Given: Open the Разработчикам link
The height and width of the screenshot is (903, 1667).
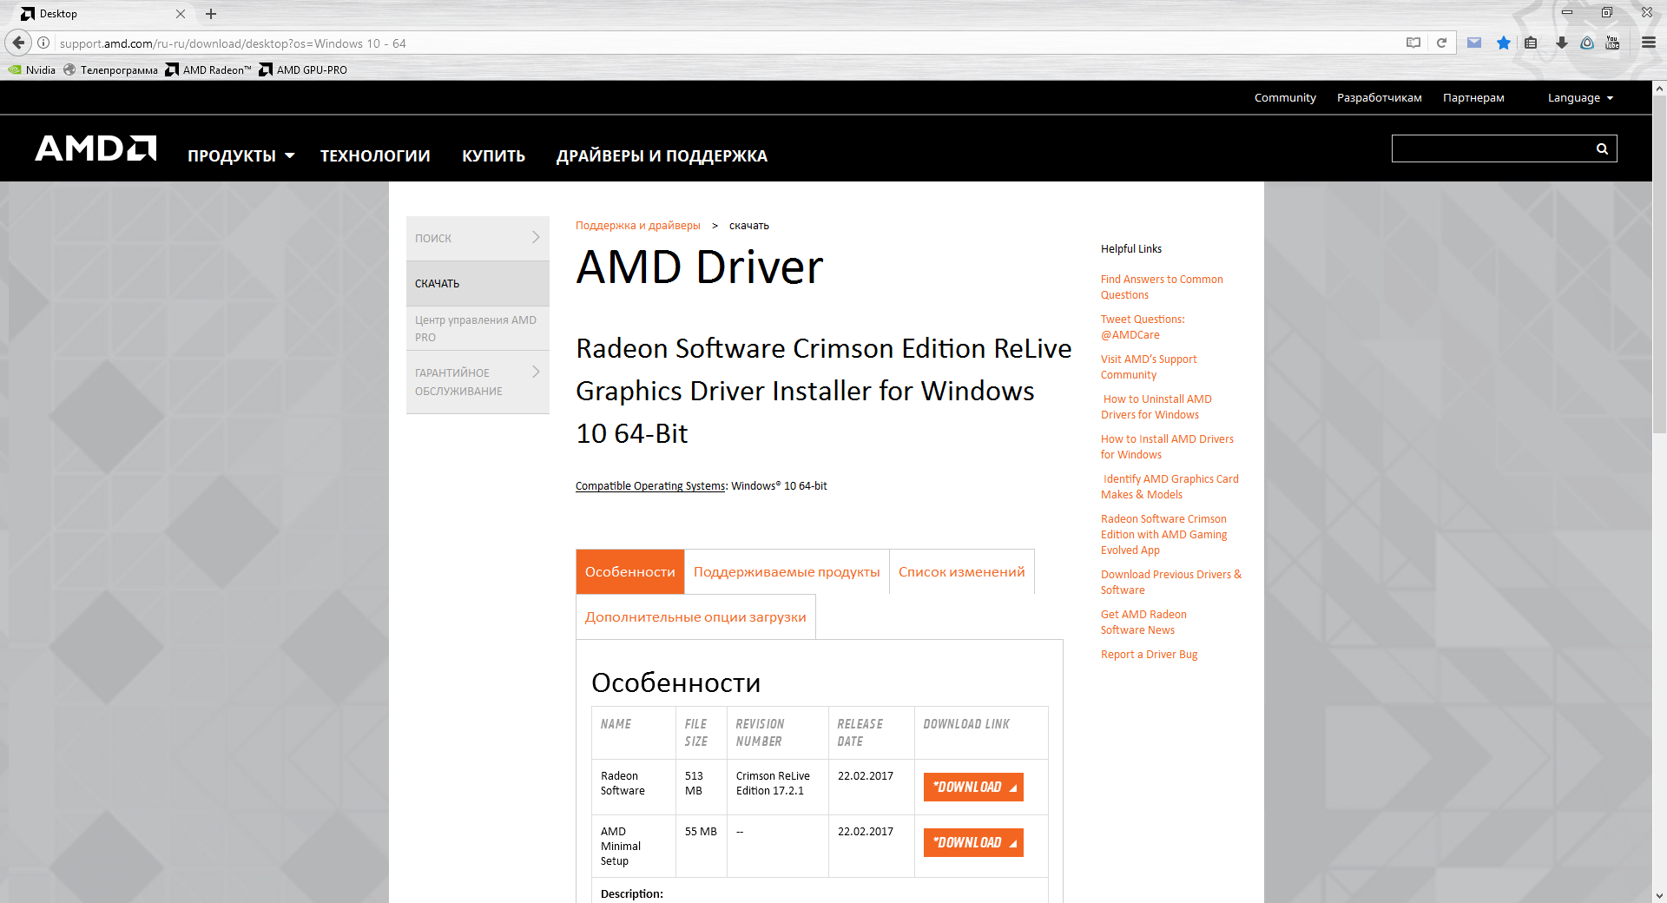Looking at the screenshot, I should click(1380, 98).
